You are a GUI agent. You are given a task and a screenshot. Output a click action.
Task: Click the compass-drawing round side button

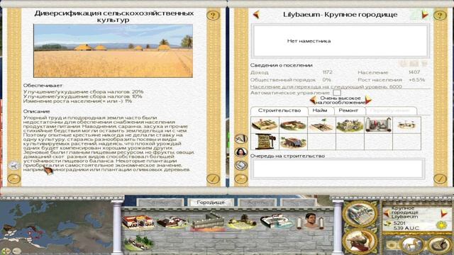[x=241, y=139]
